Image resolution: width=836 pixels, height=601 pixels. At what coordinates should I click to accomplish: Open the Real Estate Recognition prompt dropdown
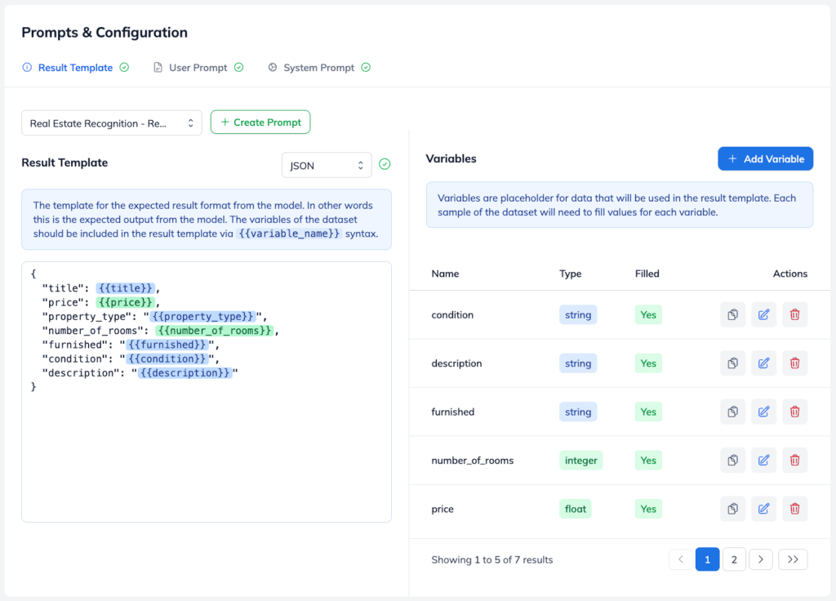[x=111, y=123]
